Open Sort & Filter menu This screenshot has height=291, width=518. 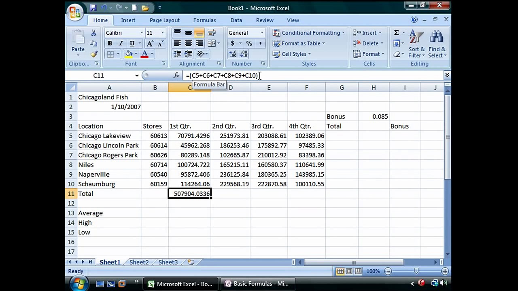[x=416, y=44]
